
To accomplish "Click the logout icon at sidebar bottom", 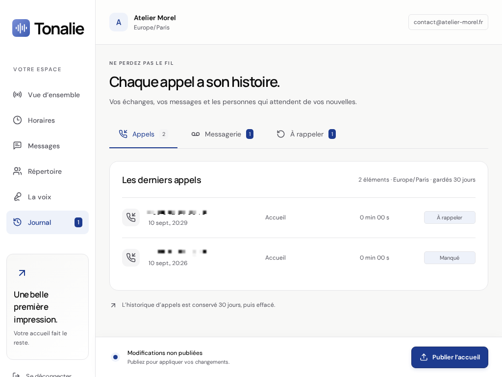I will pyautogui.click(x=16, y=375).
